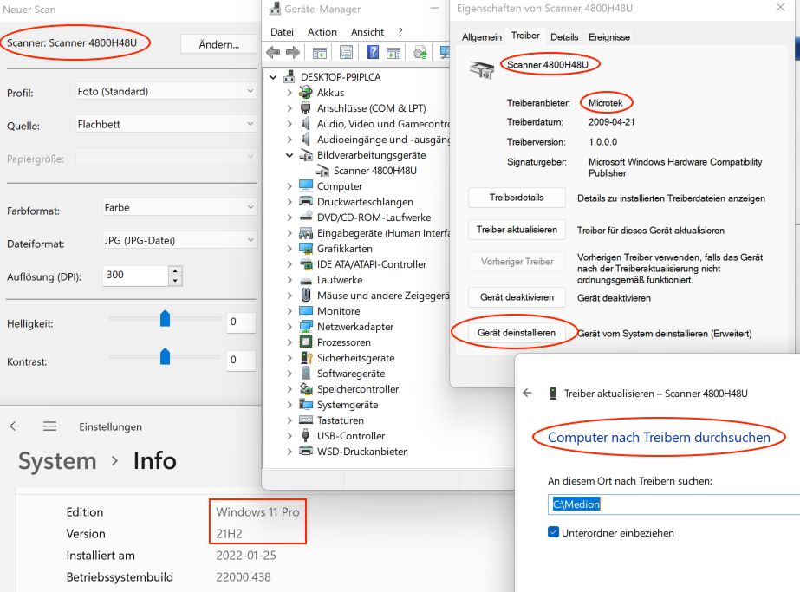The height and width of the screenshot is (592, 800).
Task: Switch to the Details tab
Action: click(x=563, y=37)
